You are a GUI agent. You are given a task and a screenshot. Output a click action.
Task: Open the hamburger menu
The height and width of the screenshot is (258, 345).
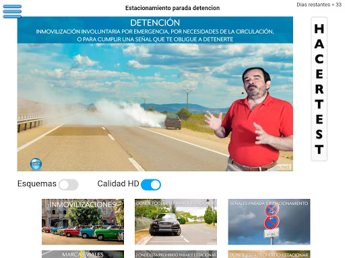12,11
